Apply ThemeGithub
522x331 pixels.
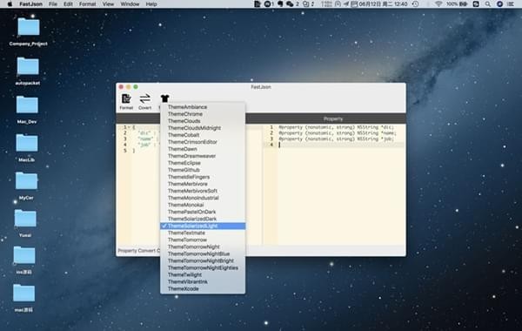point(203,170)
